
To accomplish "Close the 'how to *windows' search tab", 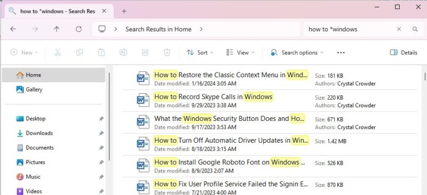I will coord(104,11).
